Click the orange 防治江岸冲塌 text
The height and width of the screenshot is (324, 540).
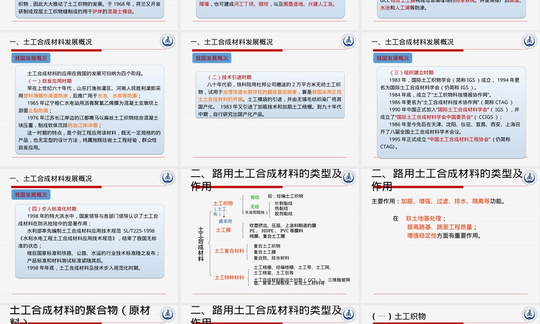(83, 125)
